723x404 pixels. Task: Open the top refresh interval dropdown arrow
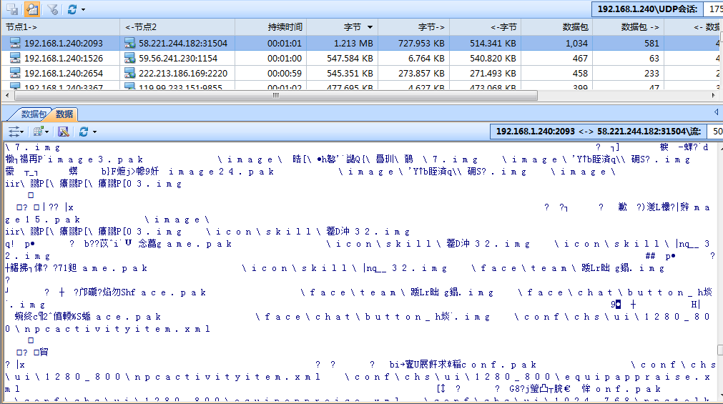(84, 10)
